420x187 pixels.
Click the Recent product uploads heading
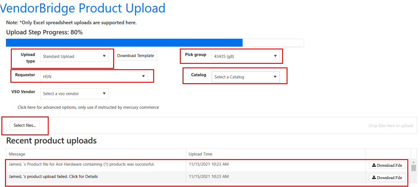coord(51,141)
